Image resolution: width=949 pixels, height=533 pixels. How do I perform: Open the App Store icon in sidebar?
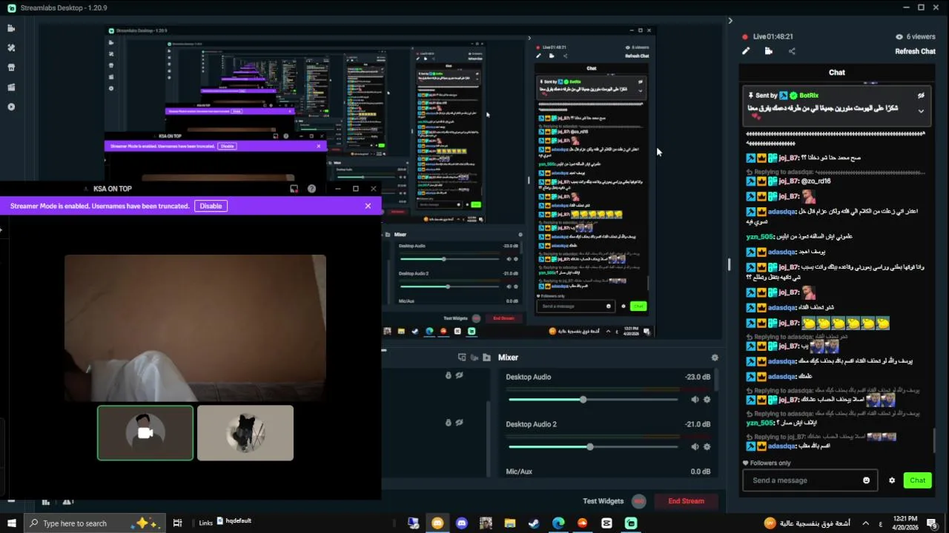[x=11, y=67]
